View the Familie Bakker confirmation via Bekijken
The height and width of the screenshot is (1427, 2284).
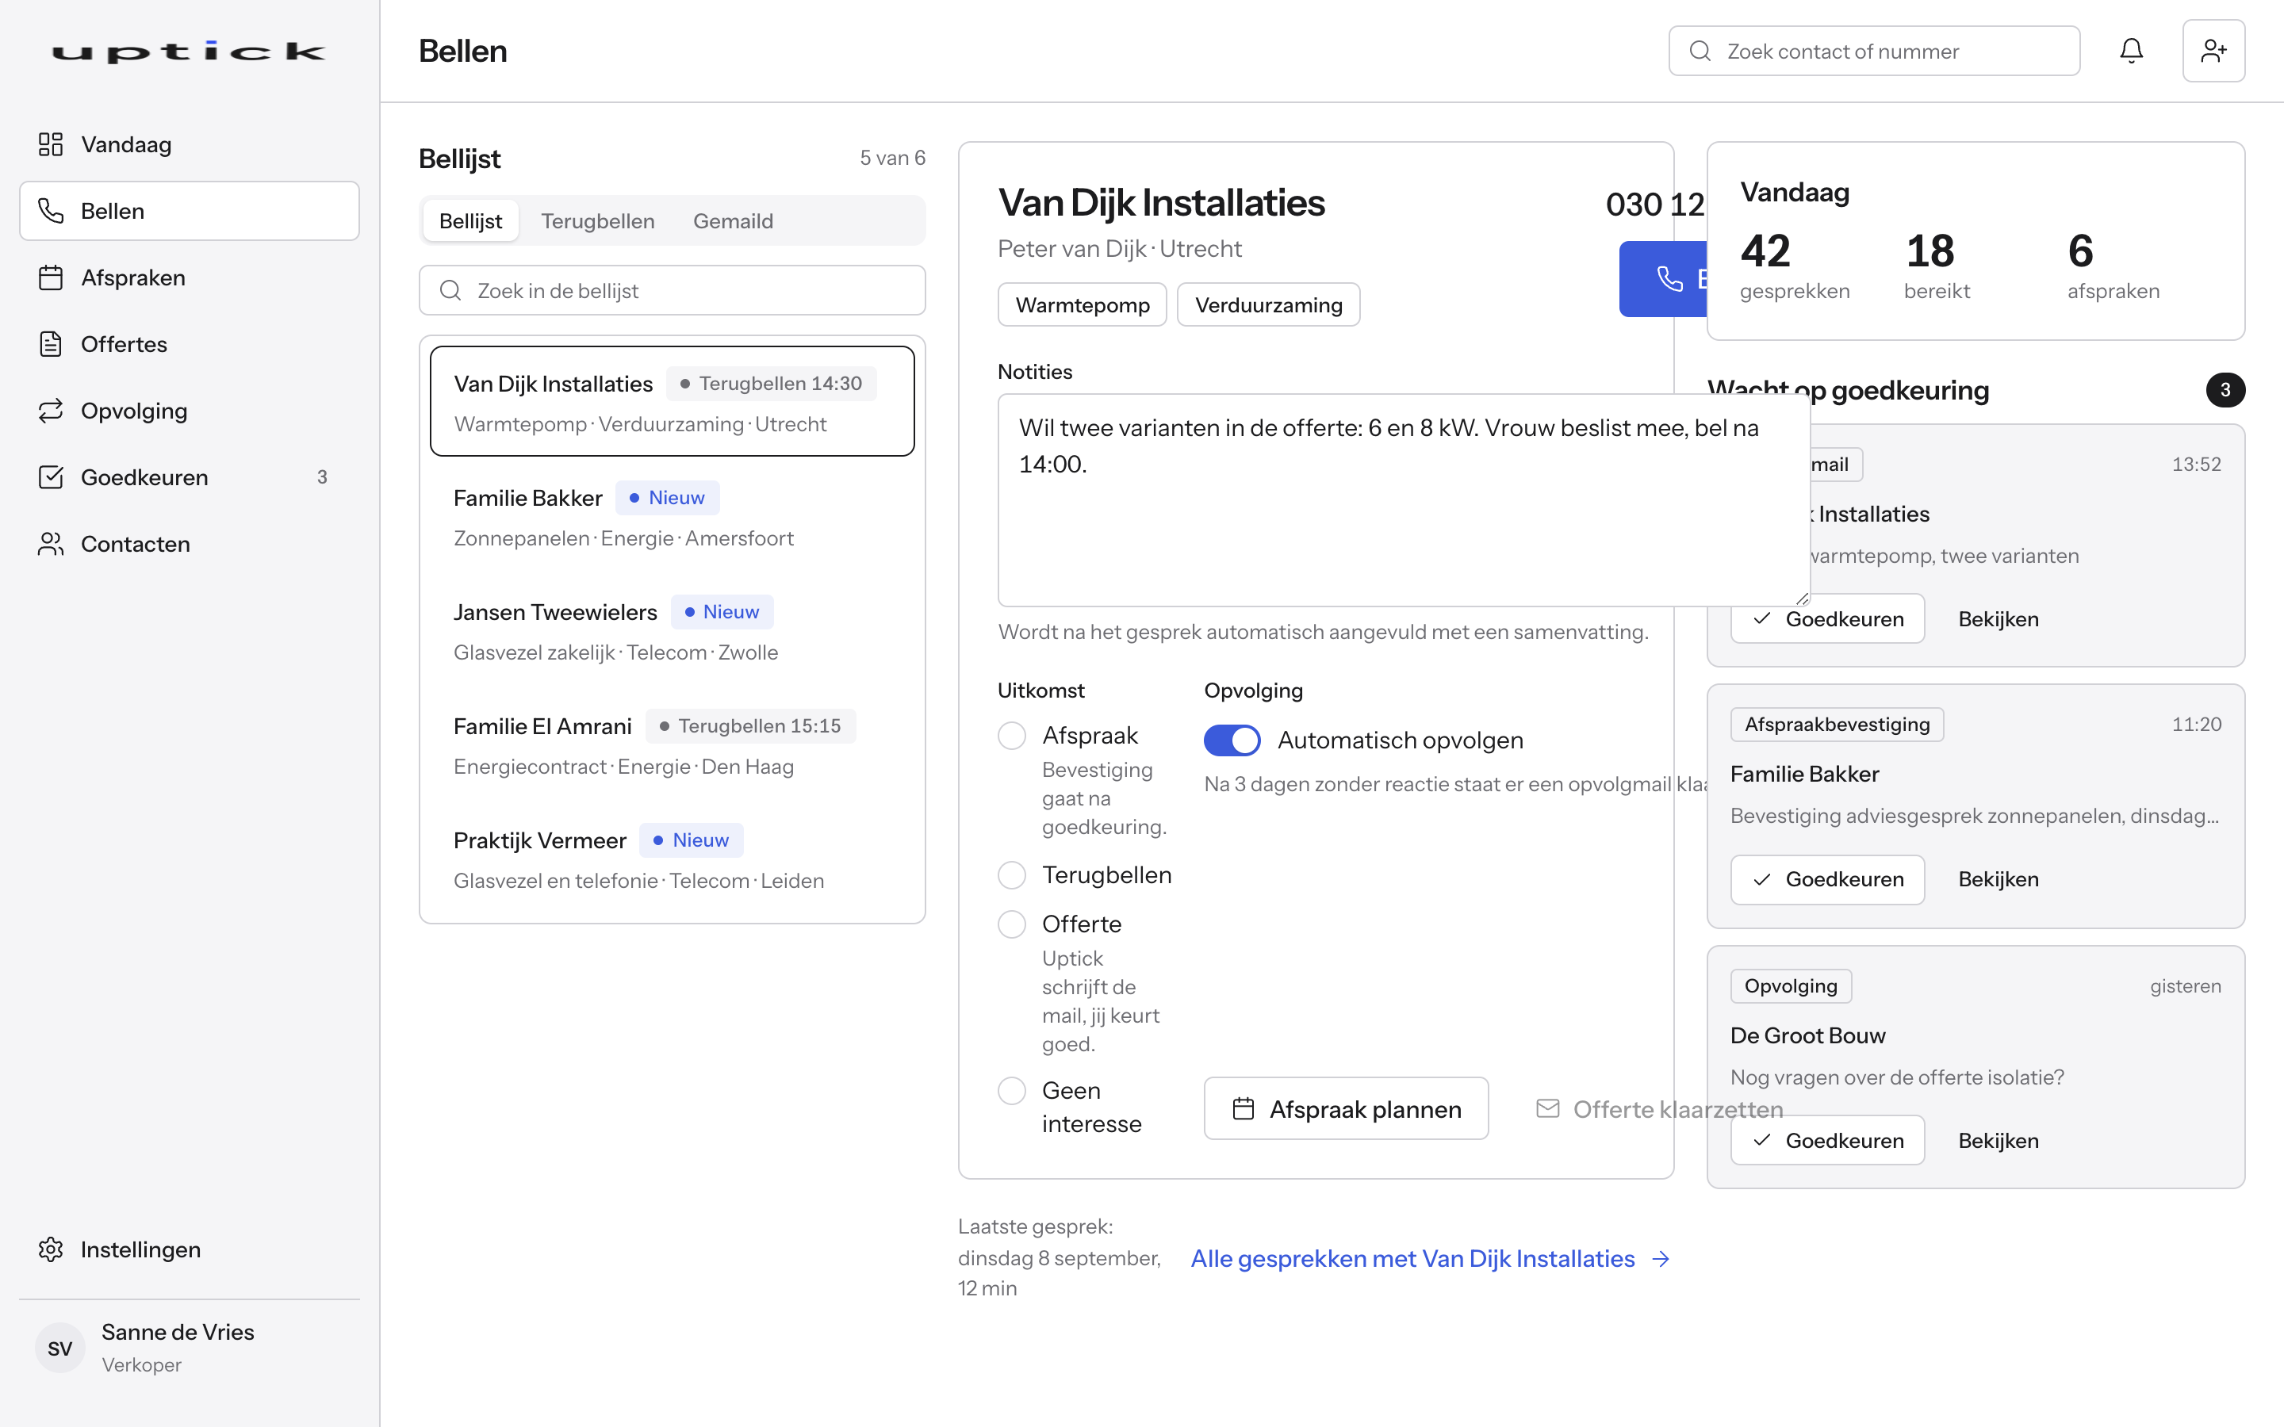[1998, 880]
